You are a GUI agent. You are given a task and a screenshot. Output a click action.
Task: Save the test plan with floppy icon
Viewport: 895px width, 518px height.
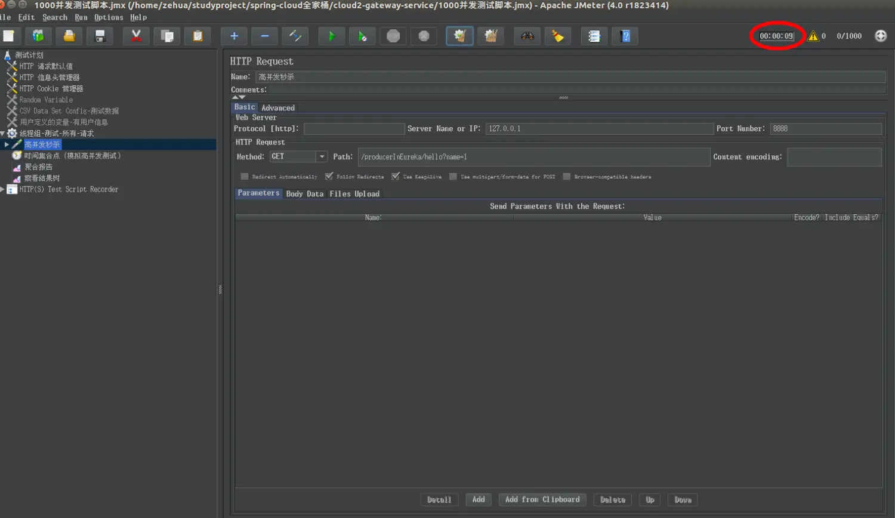click(100, 36)
